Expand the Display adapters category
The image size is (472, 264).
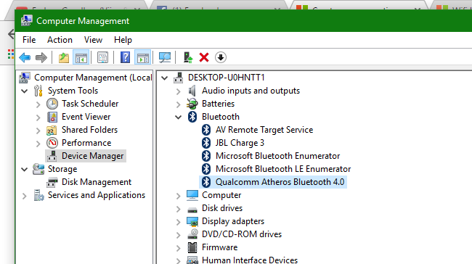178,222
